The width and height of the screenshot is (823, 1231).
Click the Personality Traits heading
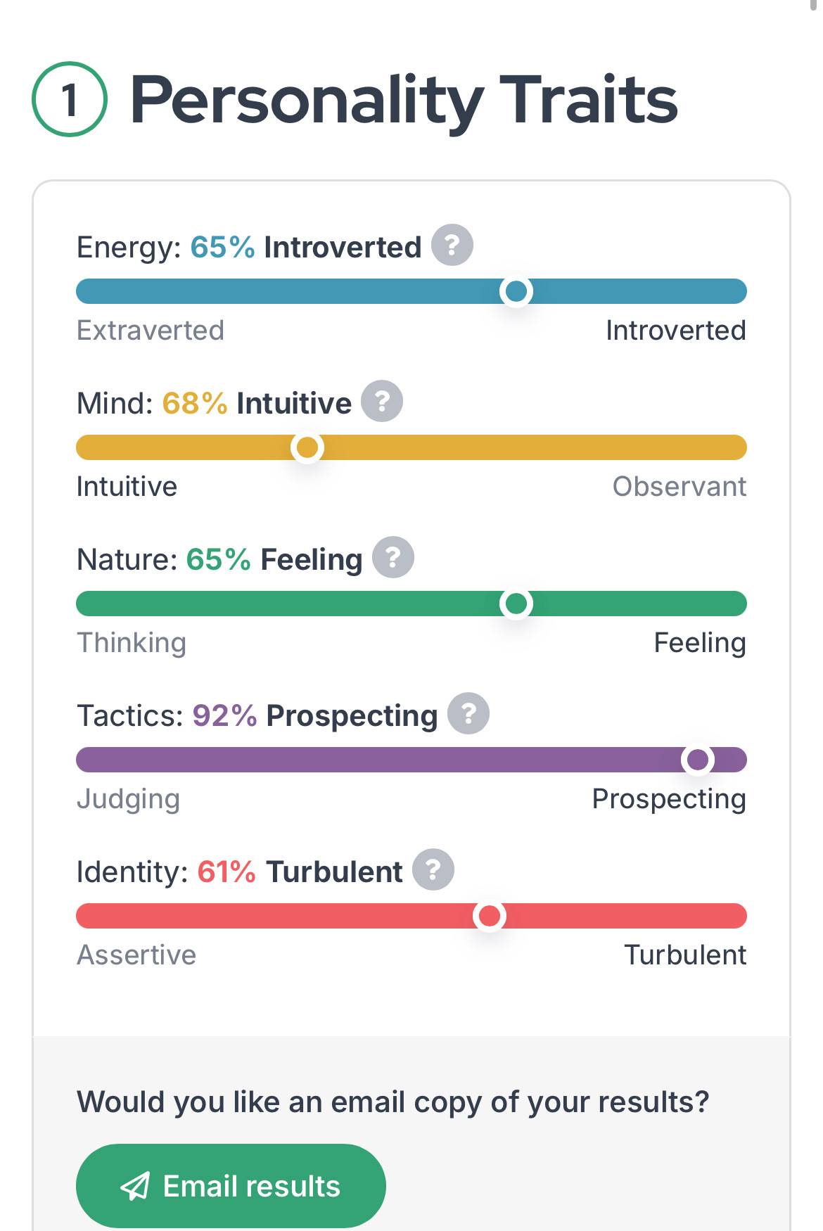click(404, 101)
